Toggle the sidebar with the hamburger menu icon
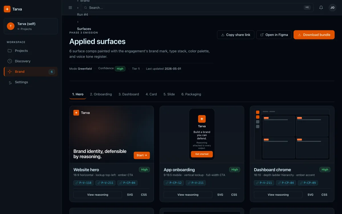This screenshot has width=342, height=214. pos(70,8)
